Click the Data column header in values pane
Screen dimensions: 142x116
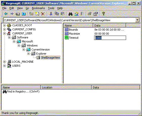pyautogui.click(x=110, y=26)
